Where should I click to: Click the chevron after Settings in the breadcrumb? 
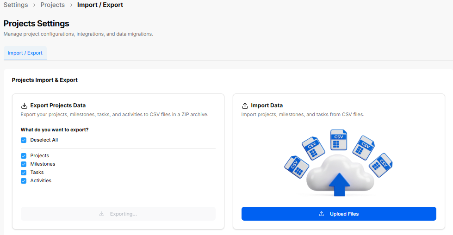34,5
